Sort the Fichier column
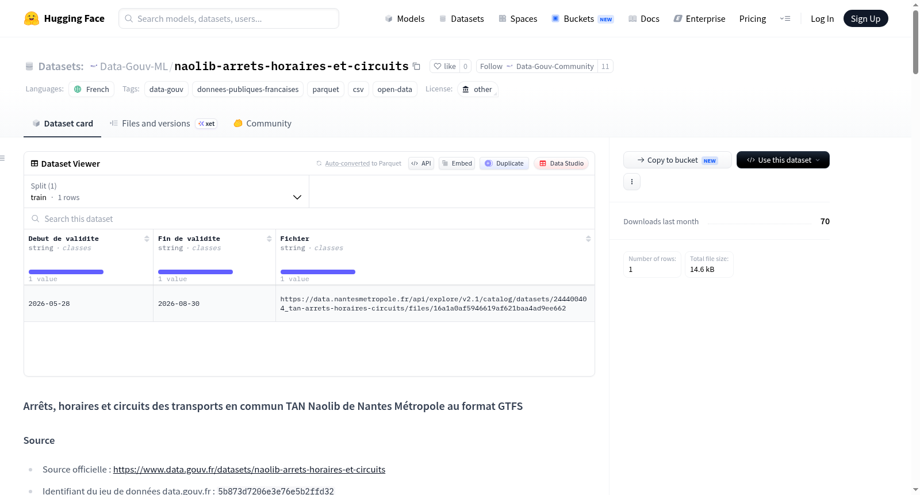 point(588,239)
